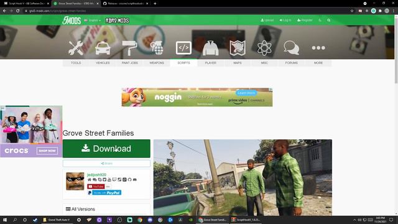Screen dimensions: 398x224
Task: Open the Tools category wrench icon
Action: (x=76, y=48)
